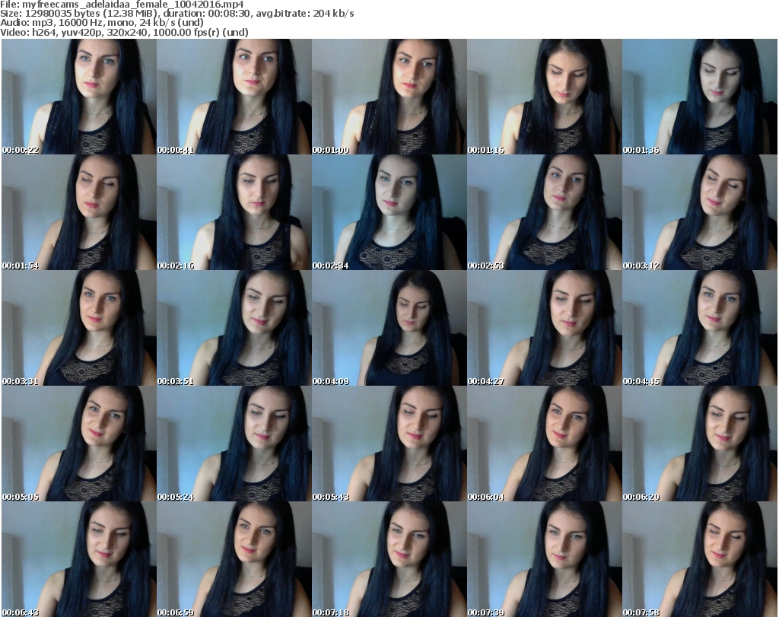The height and width of the screenshot is (617, 779).
Task: Choose the frame at 00:01:36
Action: tap(700, 97)
